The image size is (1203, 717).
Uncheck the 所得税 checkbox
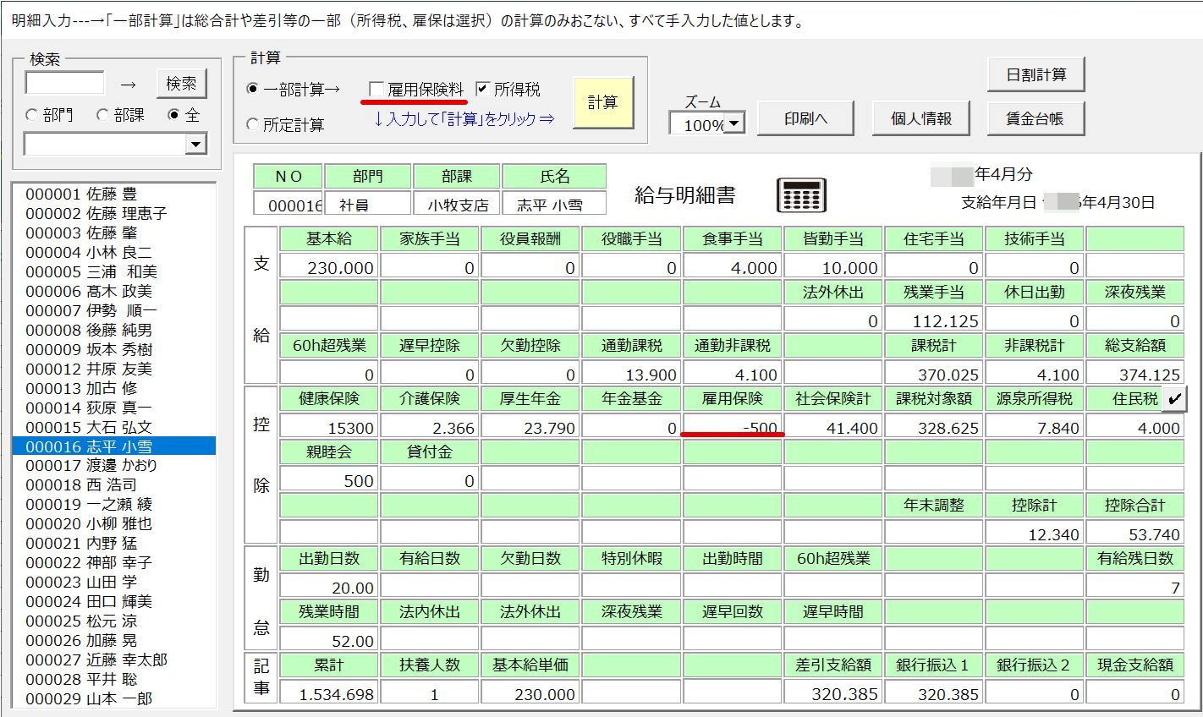tap(483, 90)
